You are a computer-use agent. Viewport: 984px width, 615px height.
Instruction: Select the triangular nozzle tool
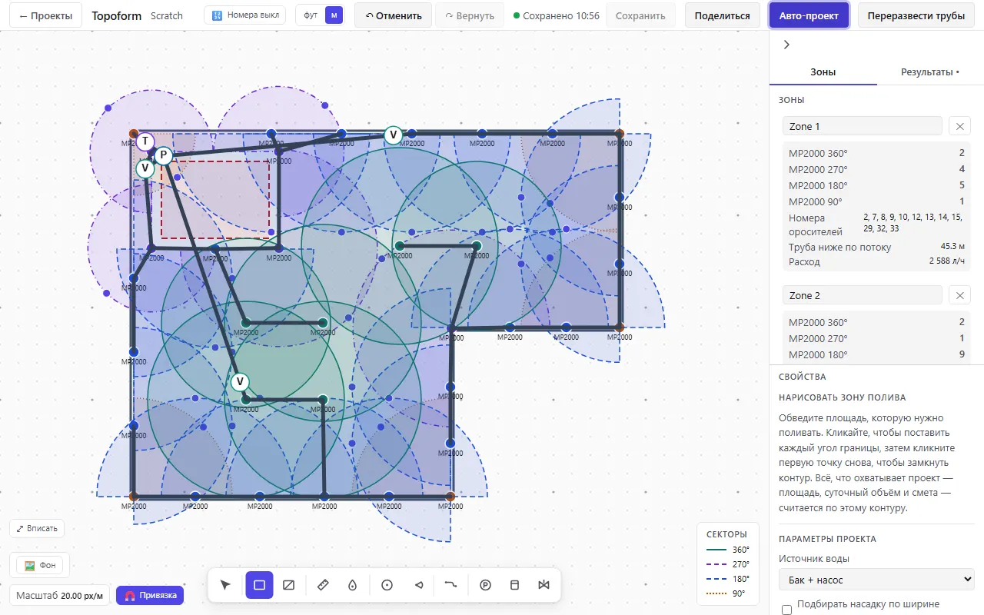(419, 585)
